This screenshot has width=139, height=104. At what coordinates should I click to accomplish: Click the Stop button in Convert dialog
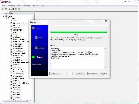coord(67,74)
